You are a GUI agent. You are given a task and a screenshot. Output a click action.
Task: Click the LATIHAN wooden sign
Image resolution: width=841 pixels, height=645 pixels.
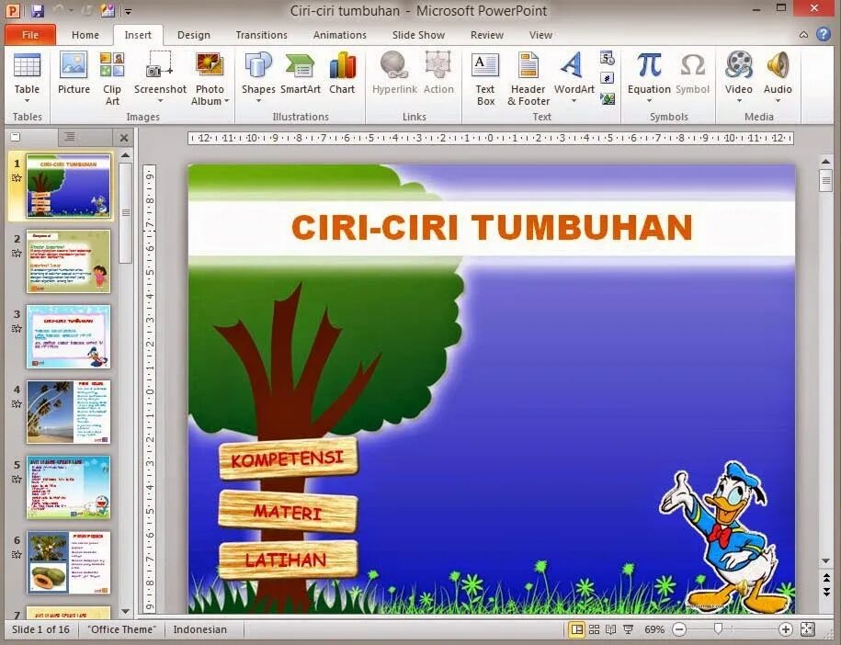288,560
